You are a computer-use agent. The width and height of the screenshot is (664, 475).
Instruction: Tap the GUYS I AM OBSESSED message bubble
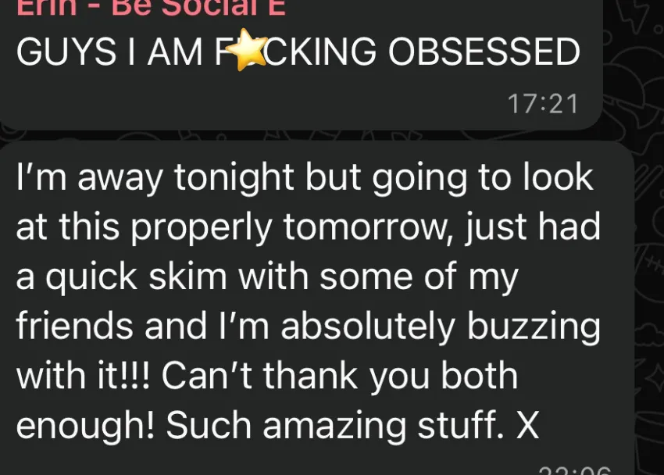(x=302, y=64)
